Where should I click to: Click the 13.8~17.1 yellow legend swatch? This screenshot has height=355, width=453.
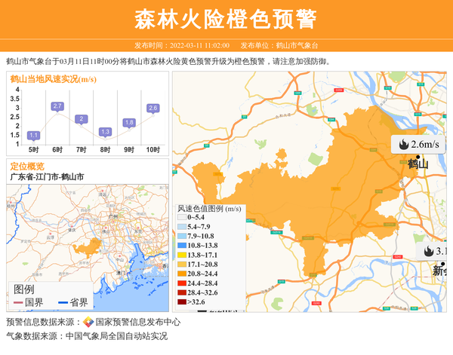pyautogui.click(x=182, y=255)
